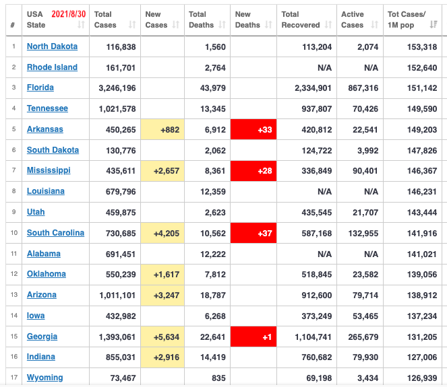447x387 pixels.
Task: Select Georgia new deaths +1 cell
Action: 254,337
